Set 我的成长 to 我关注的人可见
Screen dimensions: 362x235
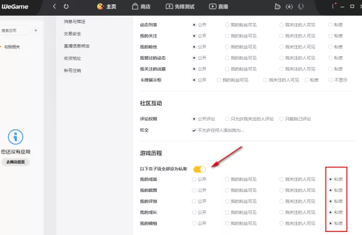281,213
